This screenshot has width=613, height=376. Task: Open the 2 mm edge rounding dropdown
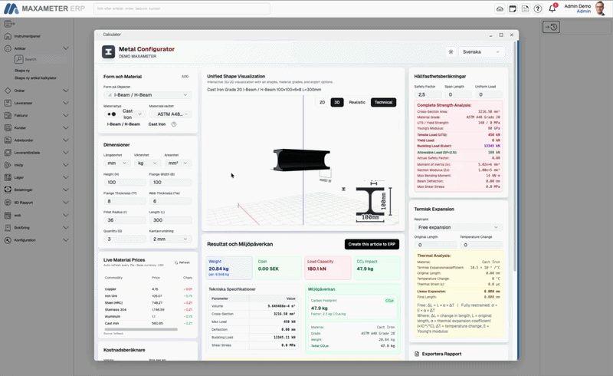tap(170, 239)
